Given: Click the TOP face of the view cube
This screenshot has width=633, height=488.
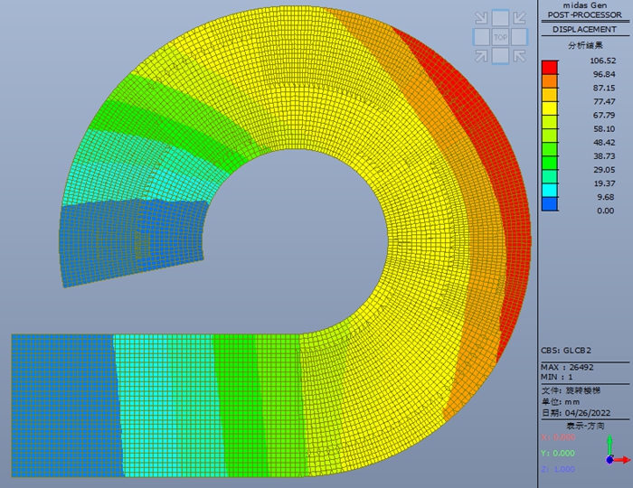Looking at the screenshot, I should [500, 37].
